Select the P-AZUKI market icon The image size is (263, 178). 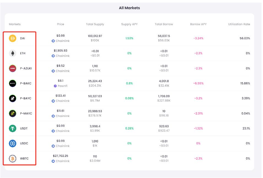pyautogui.click(x=13, y=68)
